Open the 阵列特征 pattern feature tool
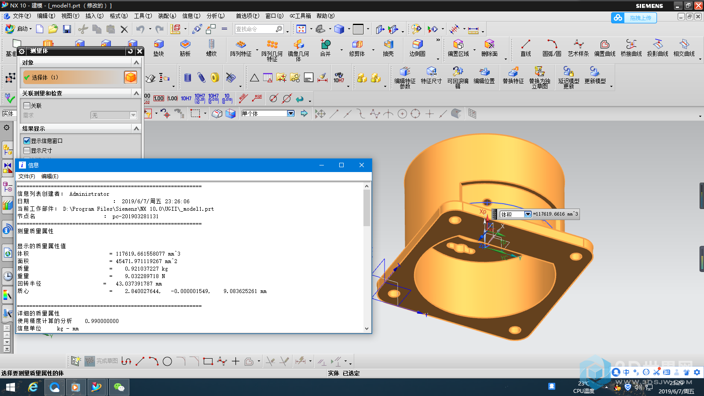Screen dimensions: 704x396 241,48
